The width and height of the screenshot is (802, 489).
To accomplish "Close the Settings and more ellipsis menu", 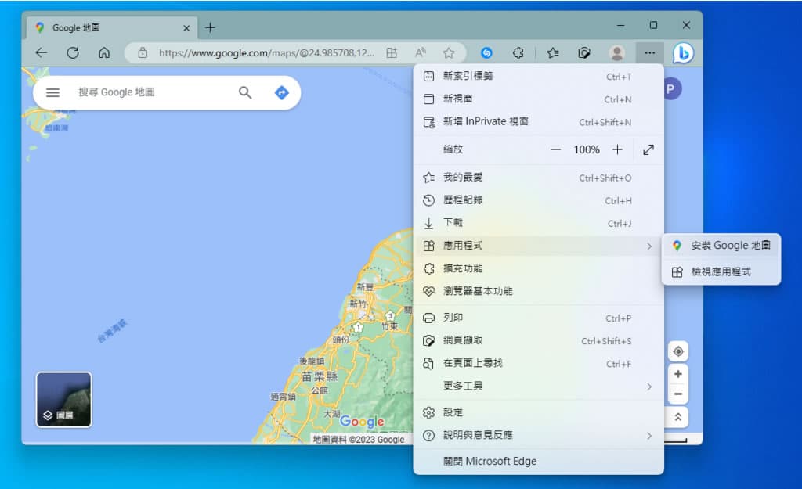I will [649, 52].
